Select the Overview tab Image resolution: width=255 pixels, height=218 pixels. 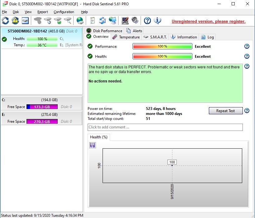[x=98, y=37]
